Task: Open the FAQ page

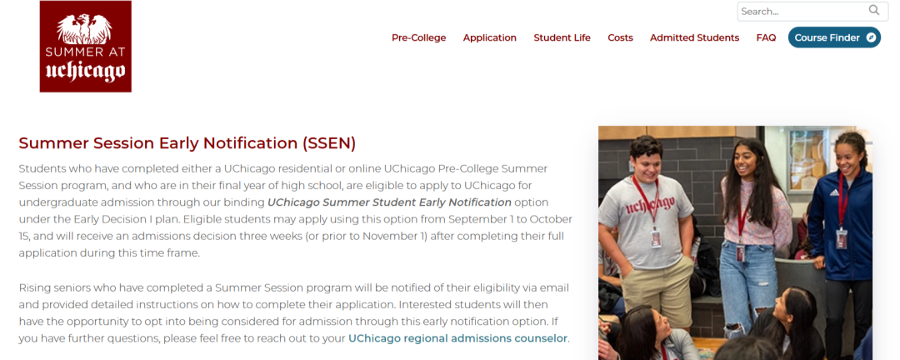Action: point(766,37)
